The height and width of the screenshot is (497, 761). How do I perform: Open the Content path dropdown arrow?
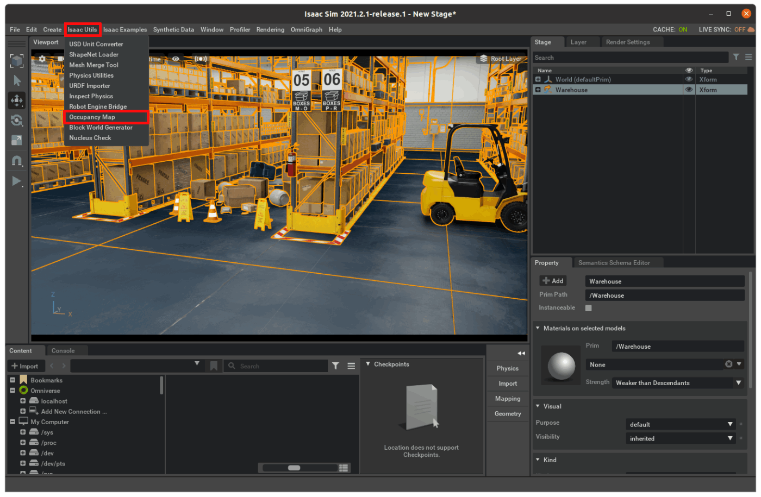pyautogui.click(x=197, y=363)
